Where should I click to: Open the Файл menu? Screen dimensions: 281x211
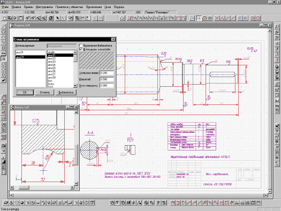tap(5, 7)
